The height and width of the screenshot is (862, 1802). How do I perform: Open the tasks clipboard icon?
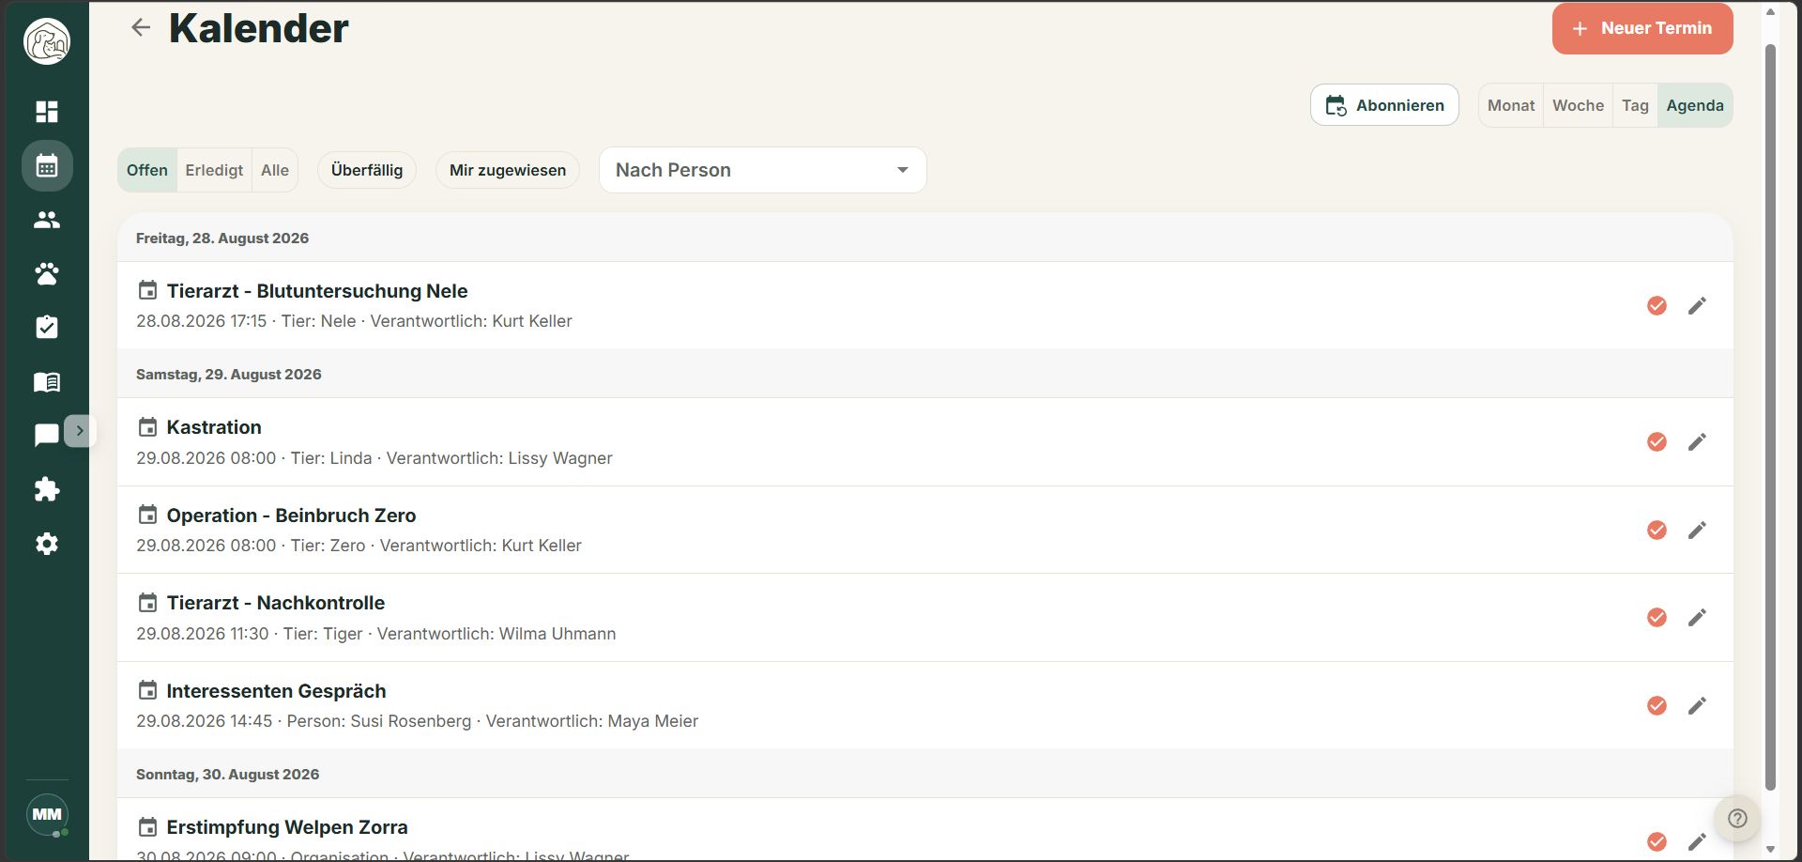point(47,327)
